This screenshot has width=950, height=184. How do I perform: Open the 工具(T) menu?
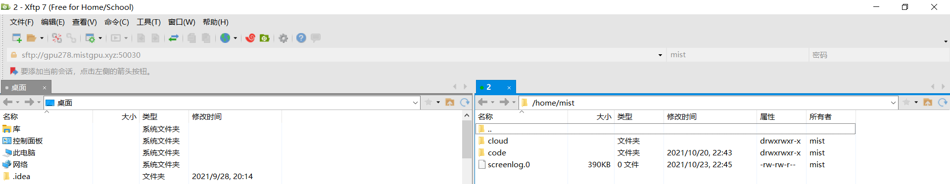tap(148, 22)
